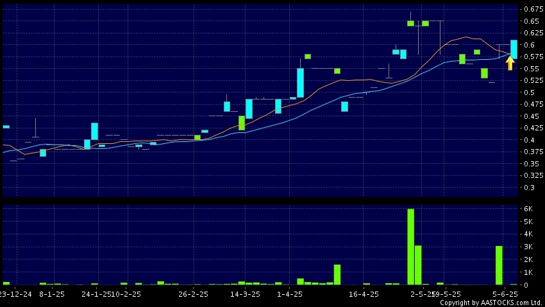545x307 pixels.
Task: Click the 0.675 price axis label
Action: click(x=533, y=9)
